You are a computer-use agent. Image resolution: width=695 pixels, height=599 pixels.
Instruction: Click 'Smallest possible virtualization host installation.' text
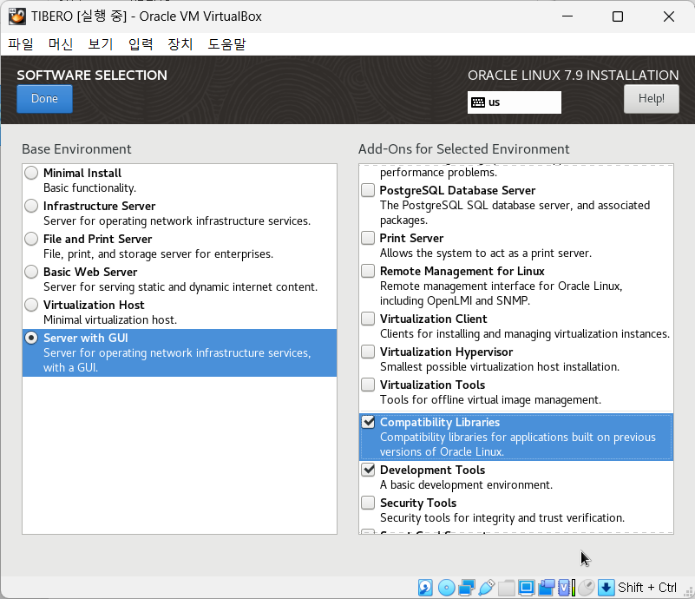click(500, 367)
